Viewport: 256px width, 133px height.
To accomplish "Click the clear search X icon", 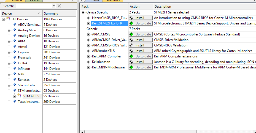I will (x=60, y=6).
